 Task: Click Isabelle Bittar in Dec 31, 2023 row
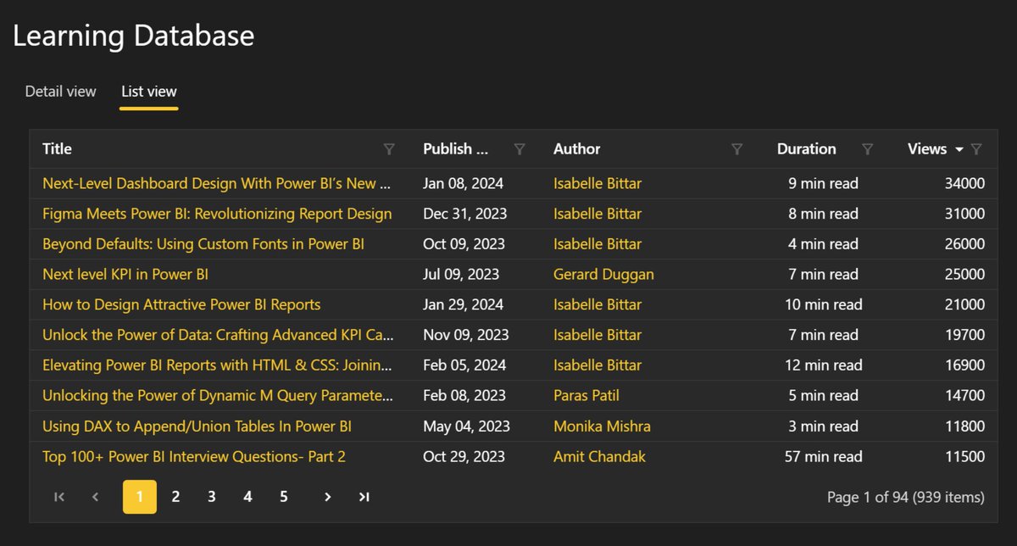597,214
